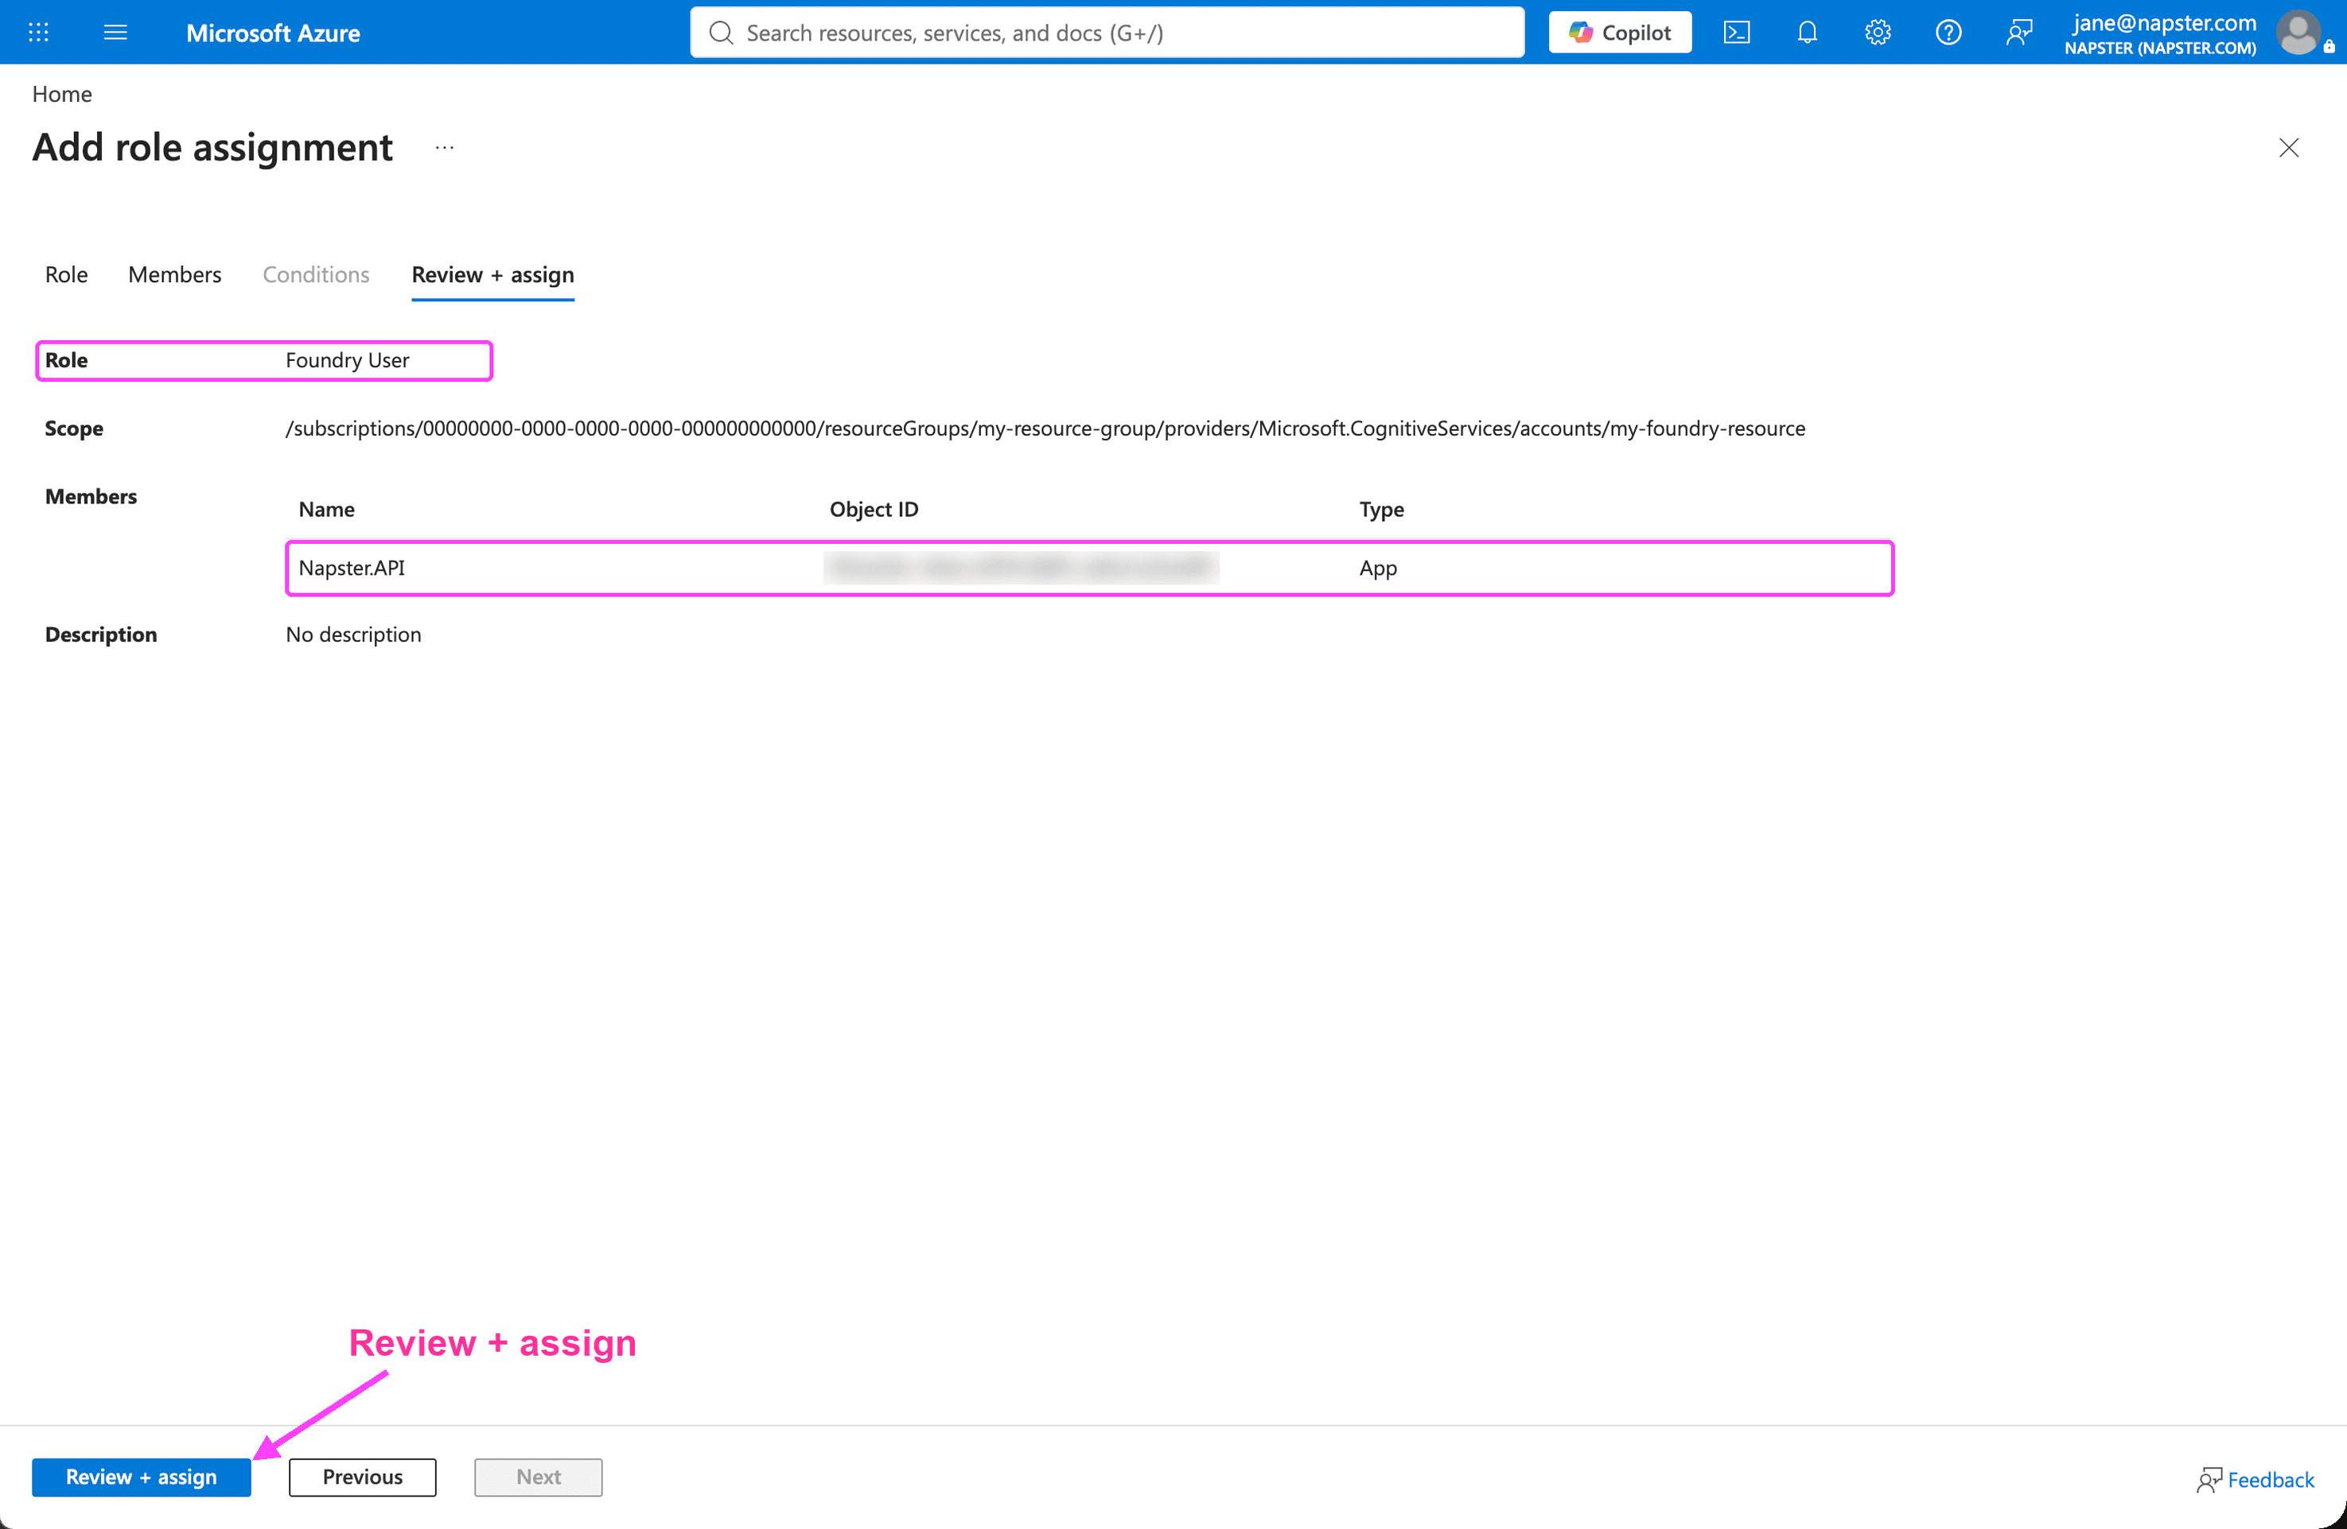Close the Add role assignment pane

[2289, 148]
